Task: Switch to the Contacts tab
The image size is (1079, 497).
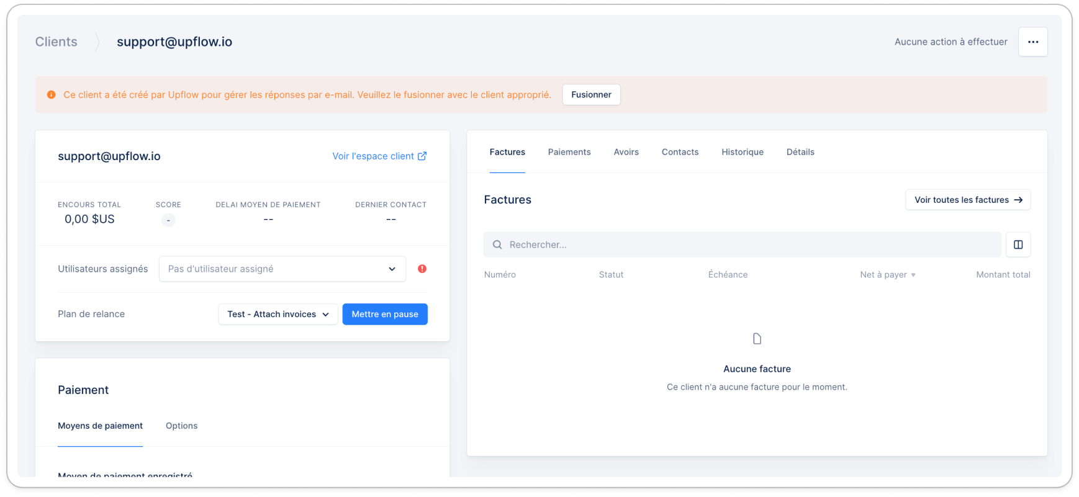Action: pos(680,152)
